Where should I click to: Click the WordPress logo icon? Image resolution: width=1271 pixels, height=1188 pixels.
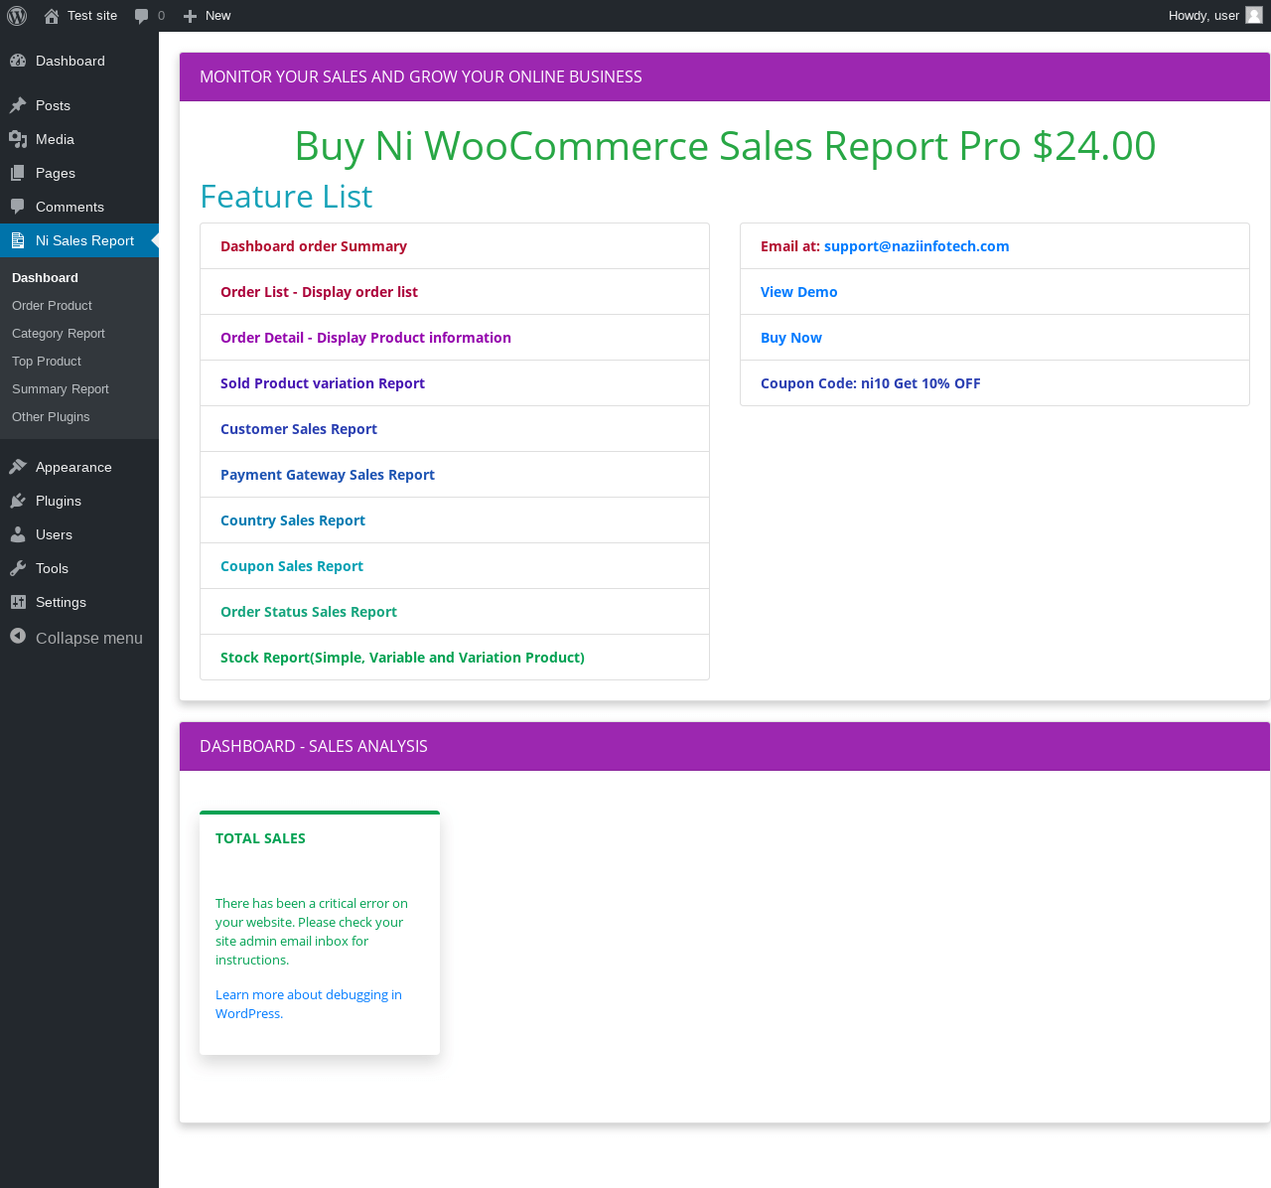tap(17, 16)
